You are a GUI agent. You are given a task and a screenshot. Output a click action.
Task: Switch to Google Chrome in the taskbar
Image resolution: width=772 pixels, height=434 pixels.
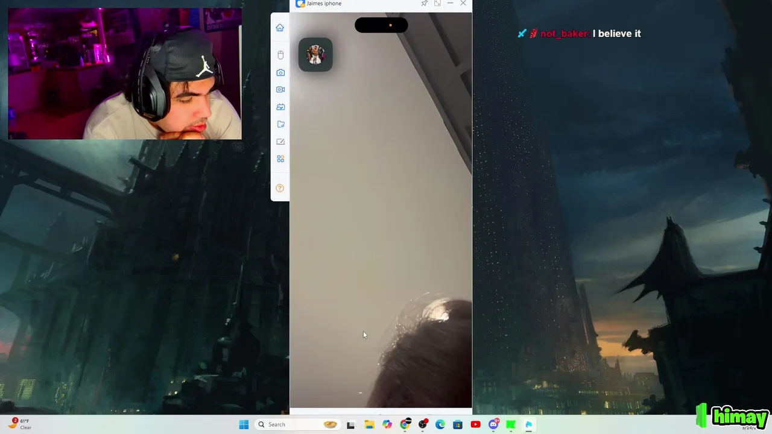coord(405,424)
